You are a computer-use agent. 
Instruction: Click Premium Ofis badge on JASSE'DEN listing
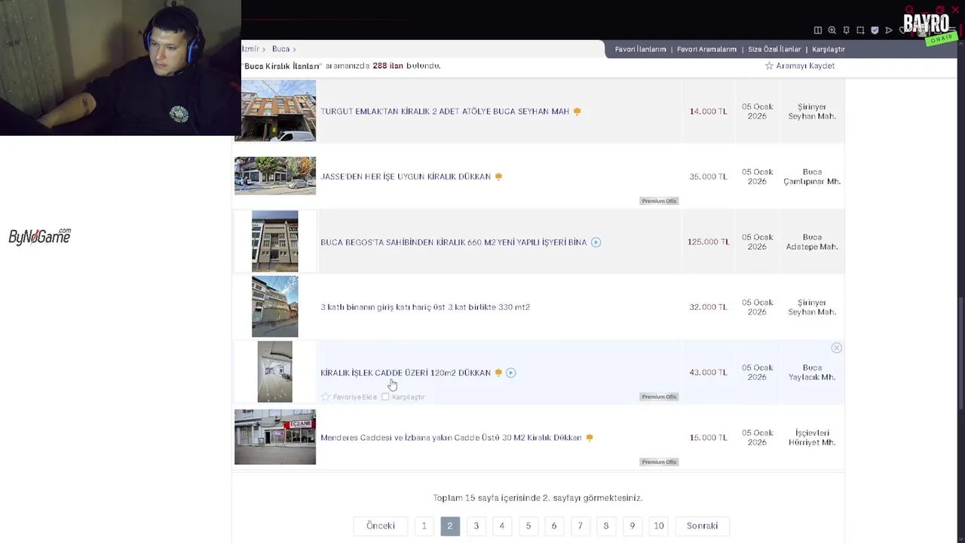660,201
